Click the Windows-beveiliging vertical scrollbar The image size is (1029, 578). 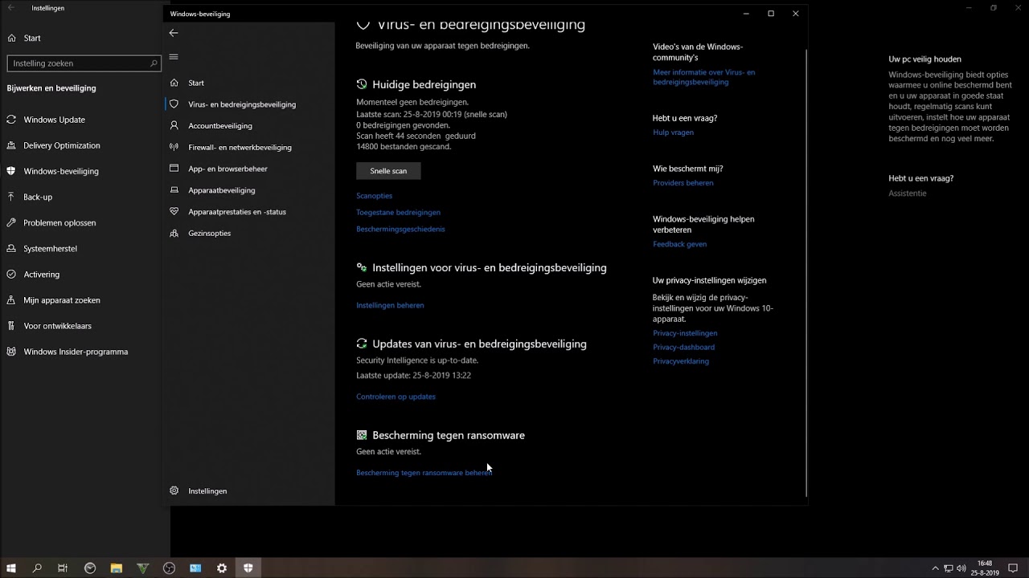806,273
